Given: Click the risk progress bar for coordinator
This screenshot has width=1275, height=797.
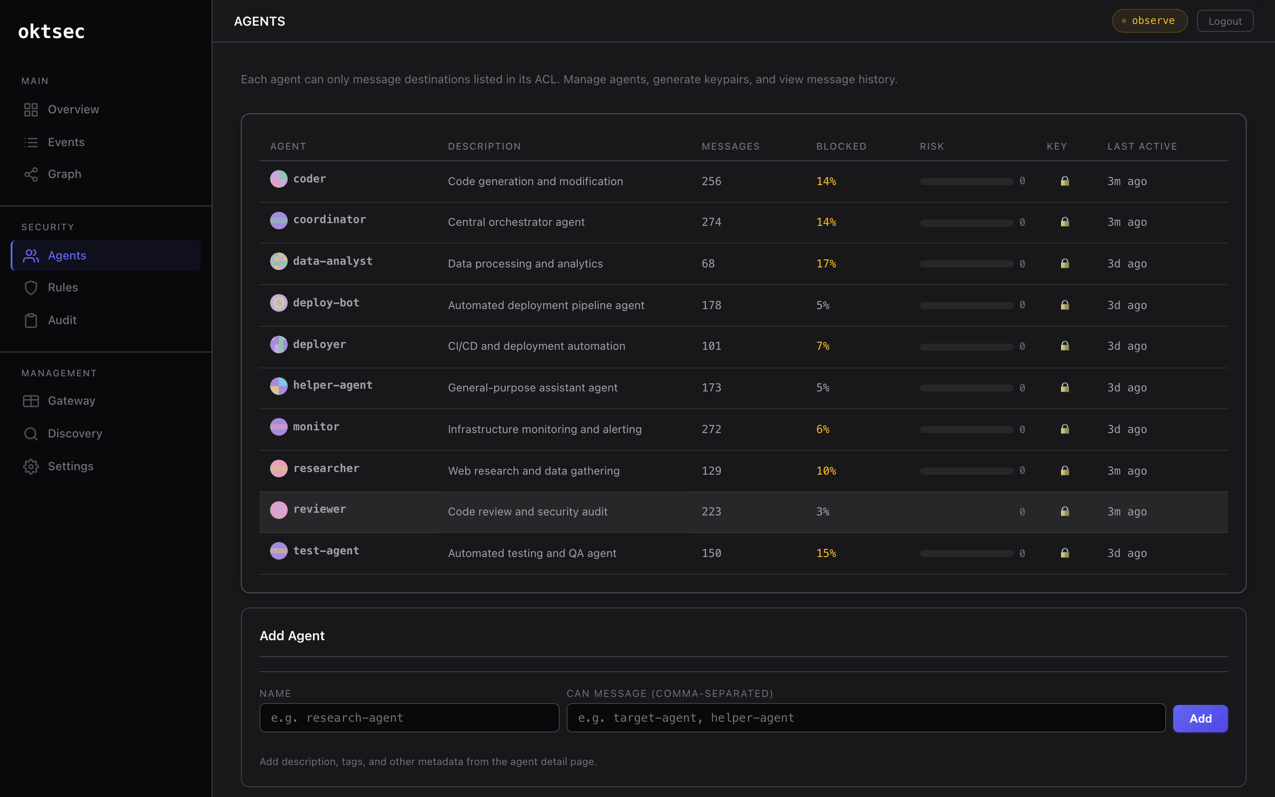Looking at the screenshot, I should click(x=966, y=222).
